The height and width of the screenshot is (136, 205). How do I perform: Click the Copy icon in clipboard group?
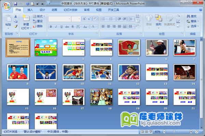pos(16,21)
